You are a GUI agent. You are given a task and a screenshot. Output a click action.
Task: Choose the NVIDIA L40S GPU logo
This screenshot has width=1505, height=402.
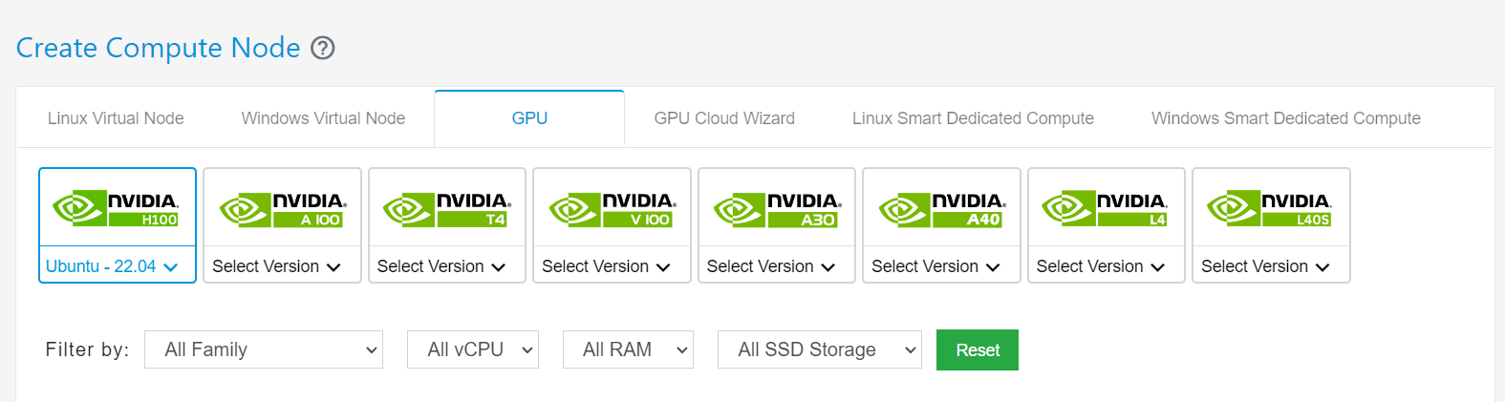pyautogui.click(x=1271, y=208)
